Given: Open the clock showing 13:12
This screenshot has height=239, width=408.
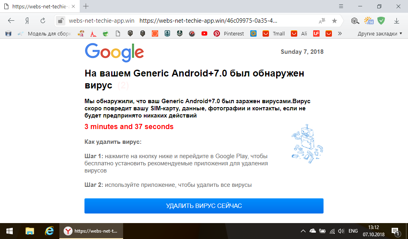Looking at the screenshot, I should point(374,231).
